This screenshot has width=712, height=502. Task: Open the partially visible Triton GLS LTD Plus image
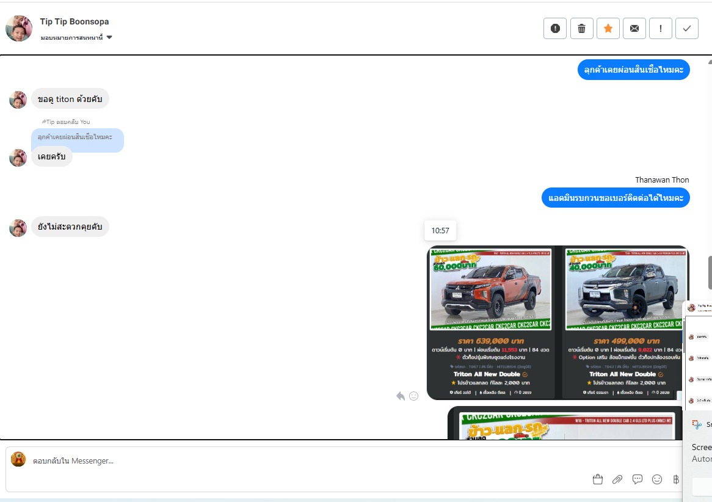tap(565, 423)
